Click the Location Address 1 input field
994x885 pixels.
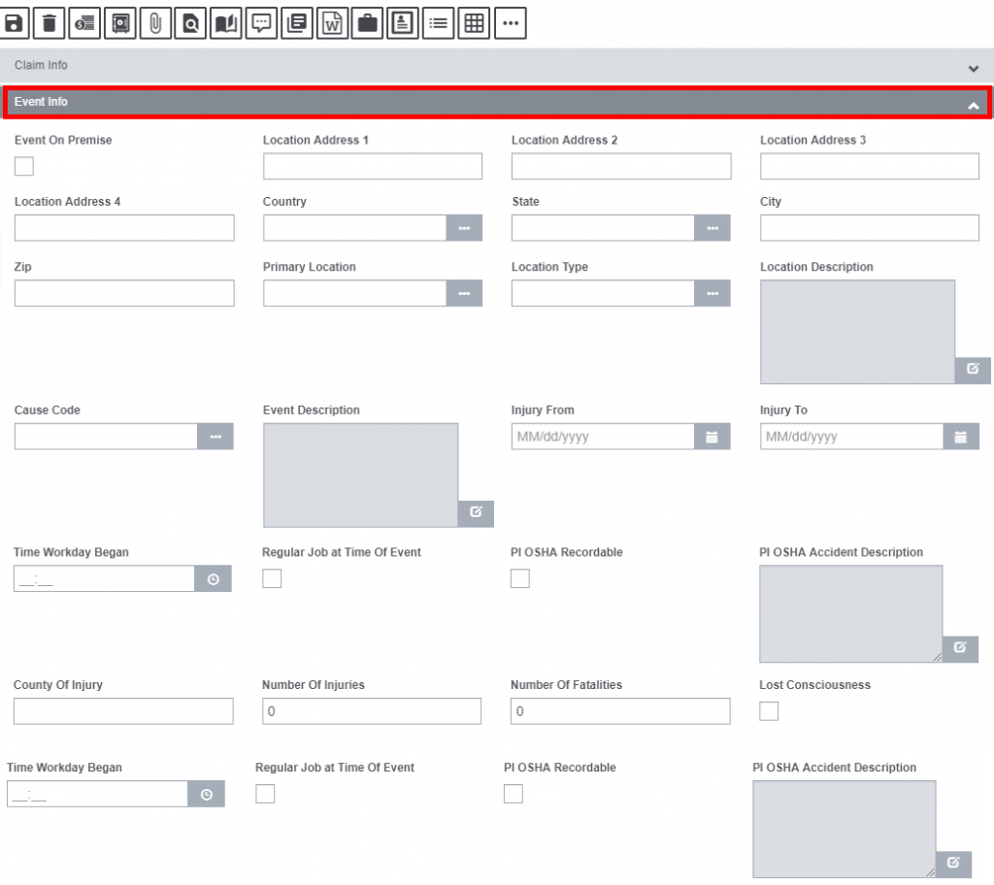(372, 167)
